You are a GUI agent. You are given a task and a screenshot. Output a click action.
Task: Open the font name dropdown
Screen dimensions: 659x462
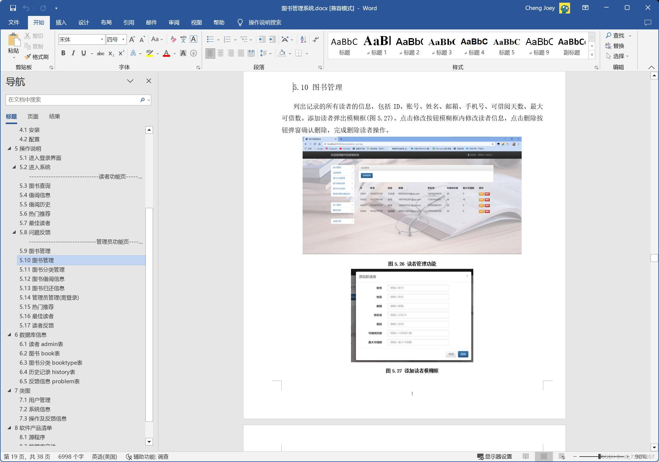102,40
